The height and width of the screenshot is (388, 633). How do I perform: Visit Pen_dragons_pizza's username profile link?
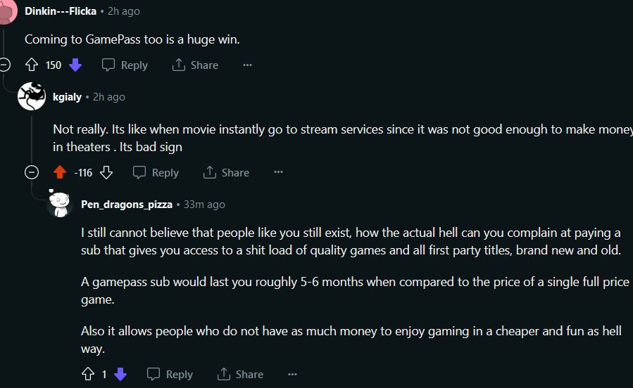tap(127, 205)
